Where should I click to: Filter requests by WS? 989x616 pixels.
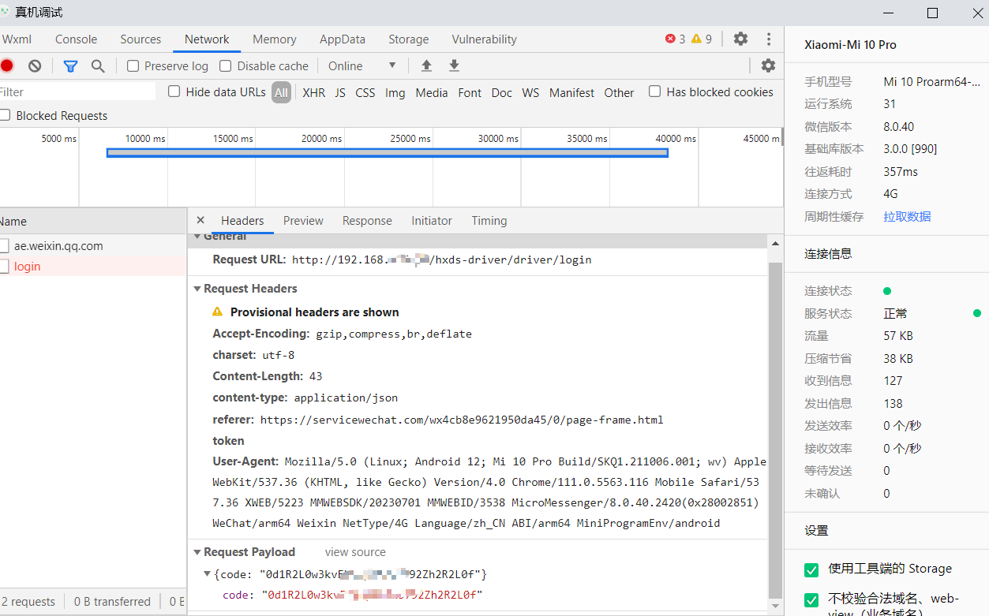[x=530, y=92]
